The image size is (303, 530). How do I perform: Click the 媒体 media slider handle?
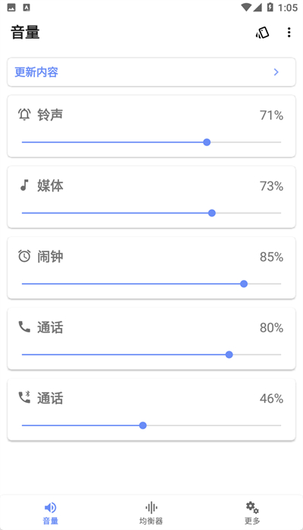pos(212,213)
